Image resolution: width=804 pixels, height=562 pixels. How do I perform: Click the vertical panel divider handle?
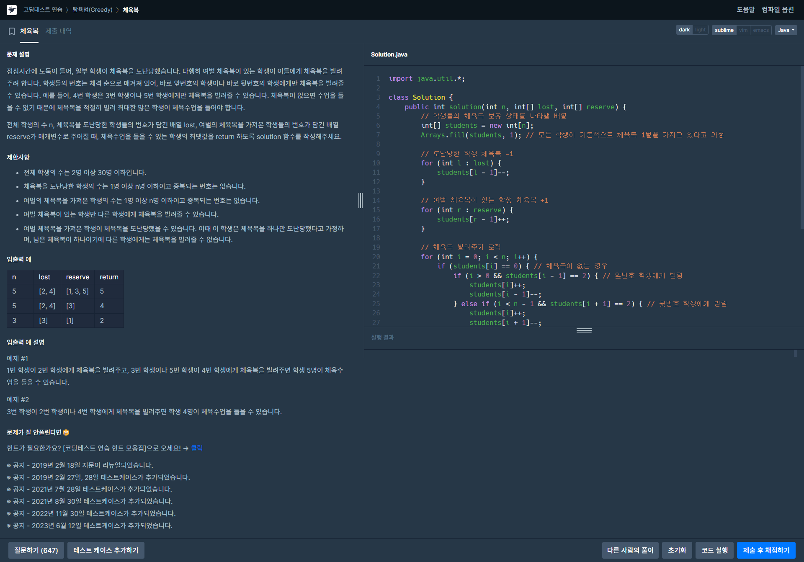(x=361, y=201)
